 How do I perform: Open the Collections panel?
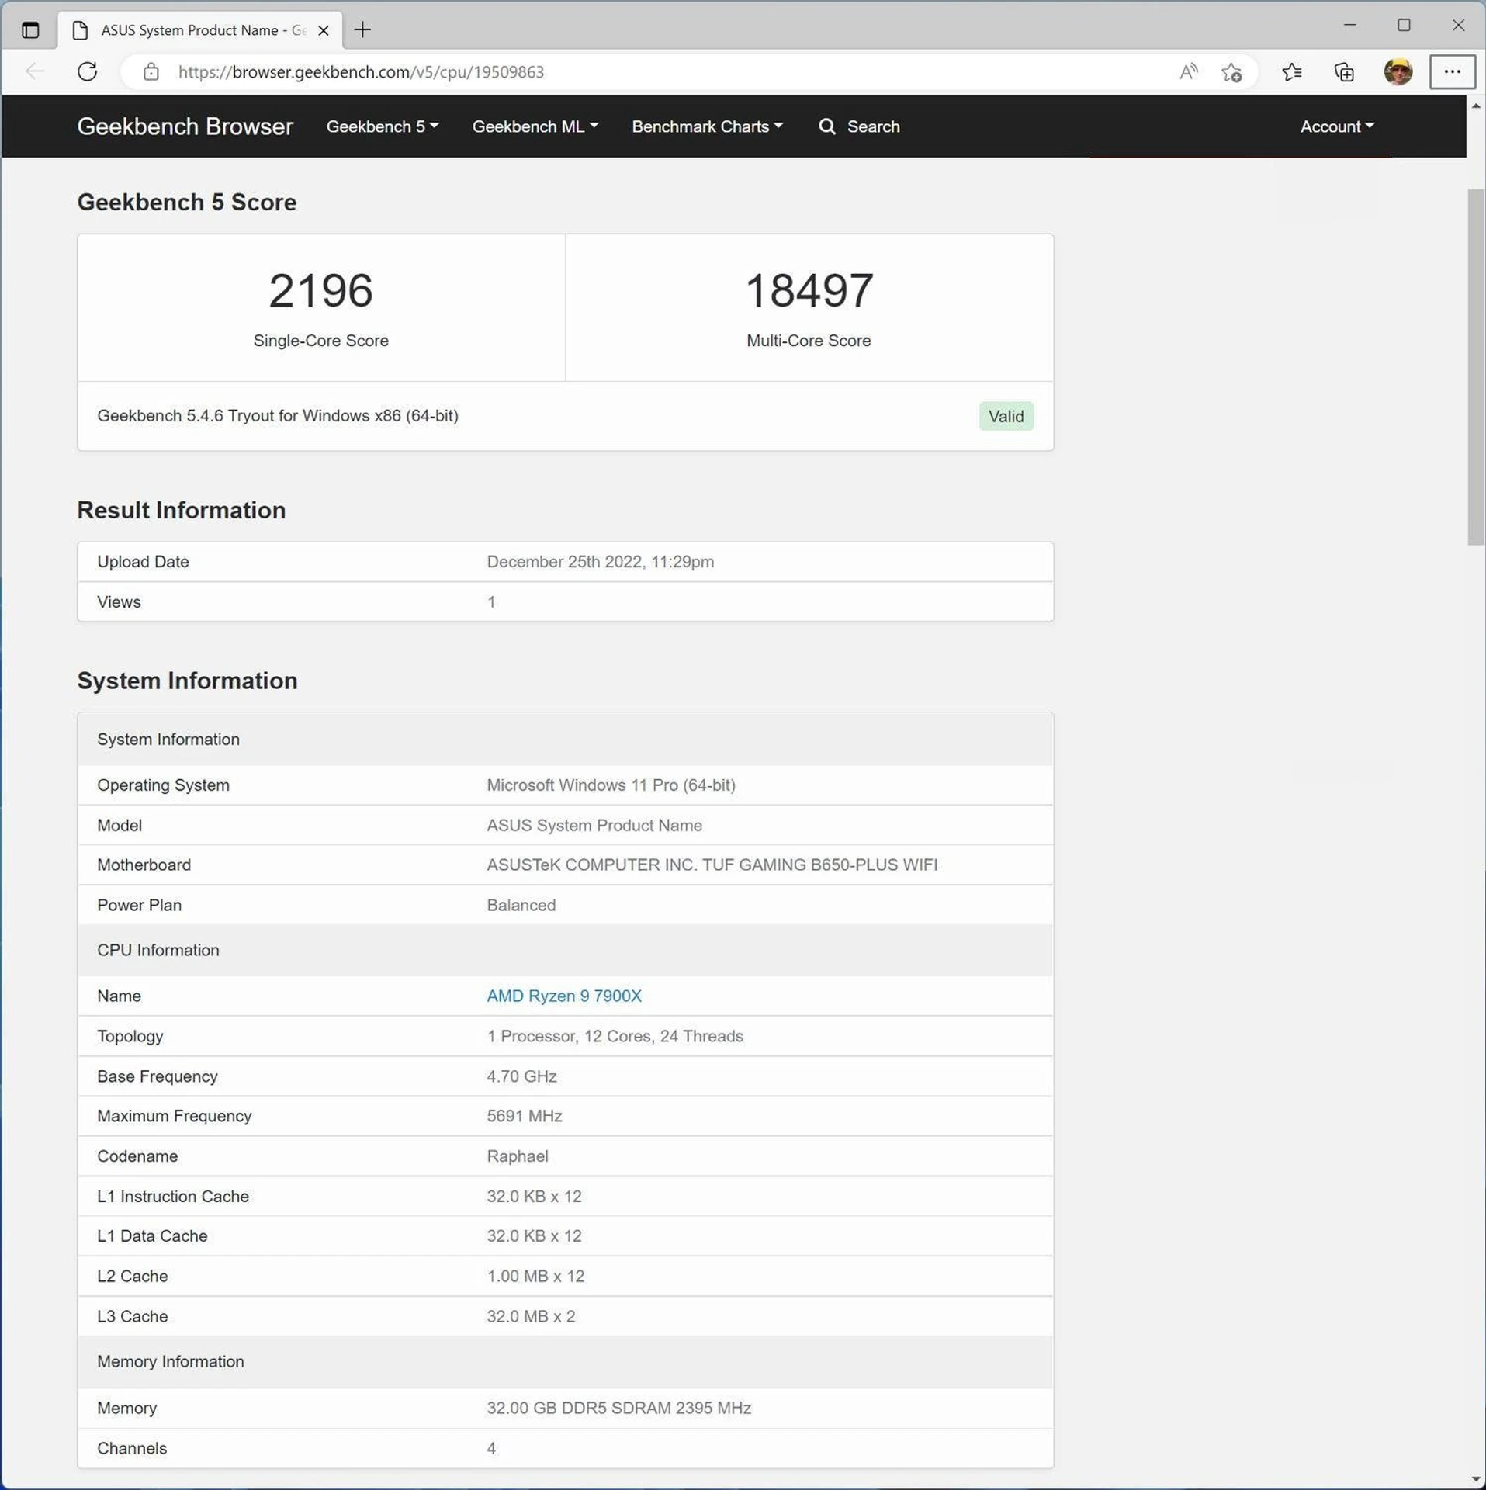coord(1344,72)
